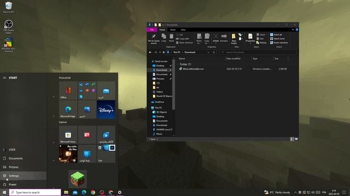Click the Delete icon in Organize group
The height and width of the screenshot is (196, 350).
[216, 38]
